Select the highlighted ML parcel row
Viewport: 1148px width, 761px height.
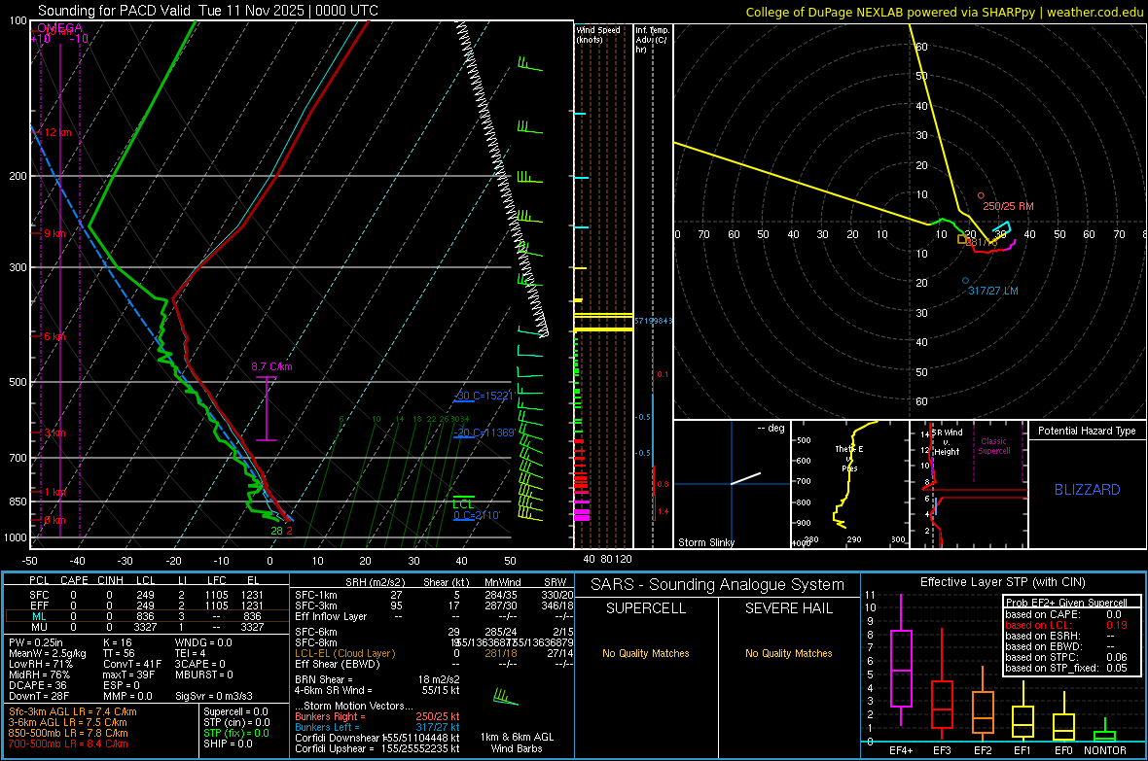click(145, 616)
